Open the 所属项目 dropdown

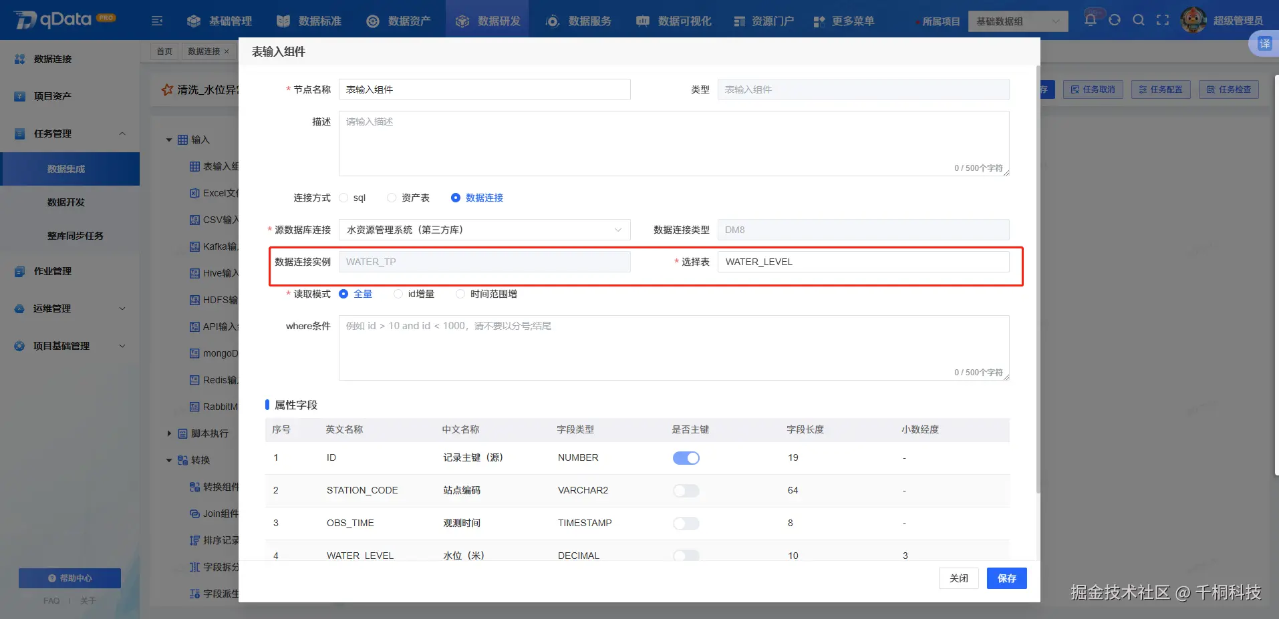1018,21
